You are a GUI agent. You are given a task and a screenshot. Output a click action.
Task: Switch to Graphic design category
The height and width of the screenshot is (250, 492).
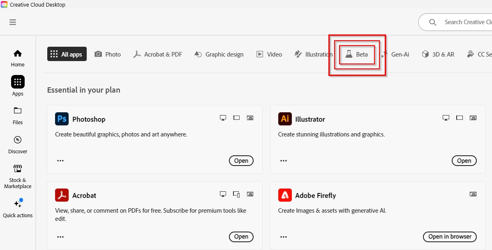click(x=219, y=54)
